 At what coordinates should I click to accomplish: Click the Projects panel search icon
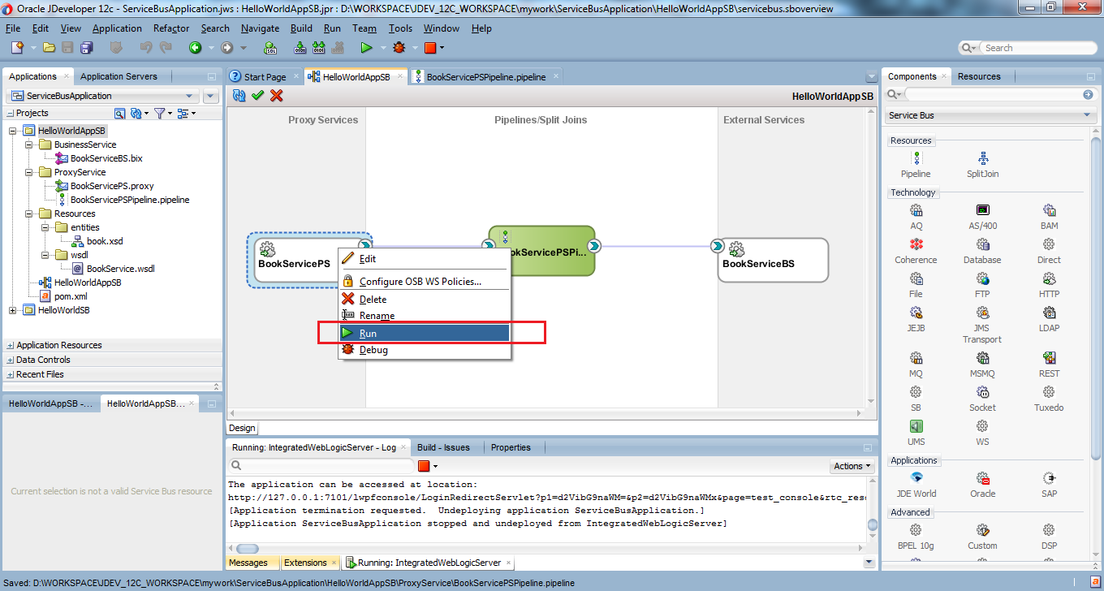[x=119, y=113]
